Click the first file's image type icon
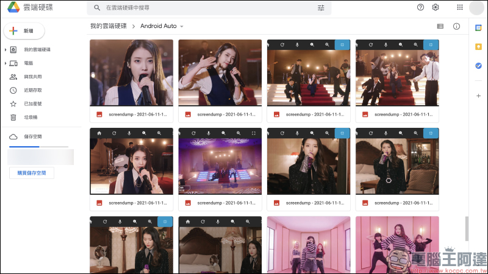The height and width of the screenshot is (274, 488). coord(99,114)
